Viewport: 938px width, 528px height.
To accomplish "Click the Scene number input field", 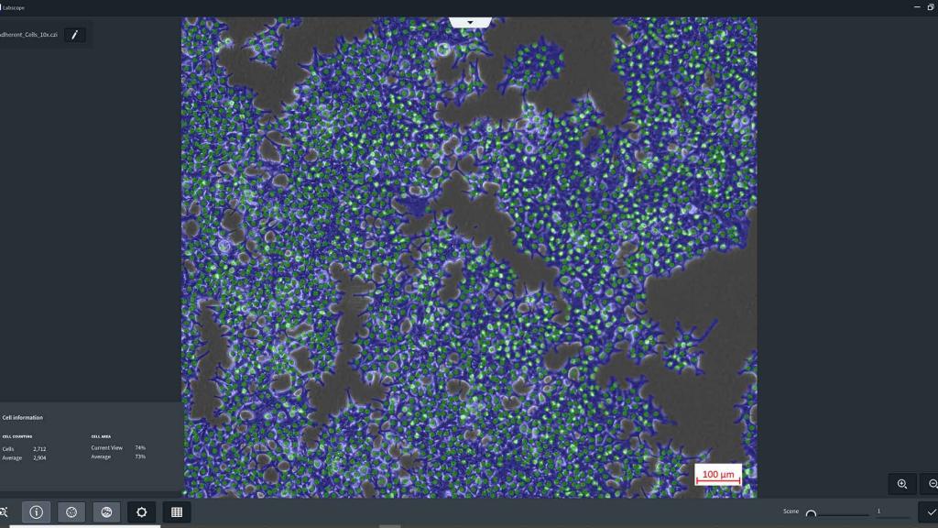I will pos(879,511).
